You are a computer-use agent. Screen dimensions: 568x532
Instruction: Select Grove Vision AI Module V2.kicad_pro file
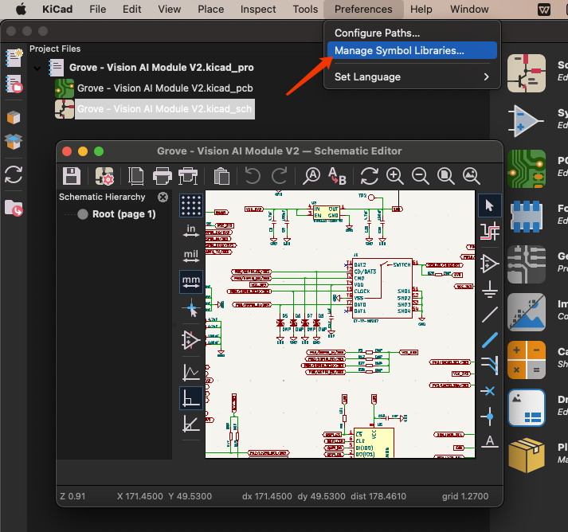(x=161, y=68)
